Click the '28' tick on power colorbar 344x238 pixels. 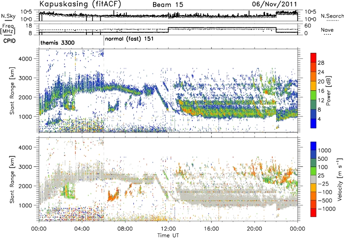(x=321, y=63)
